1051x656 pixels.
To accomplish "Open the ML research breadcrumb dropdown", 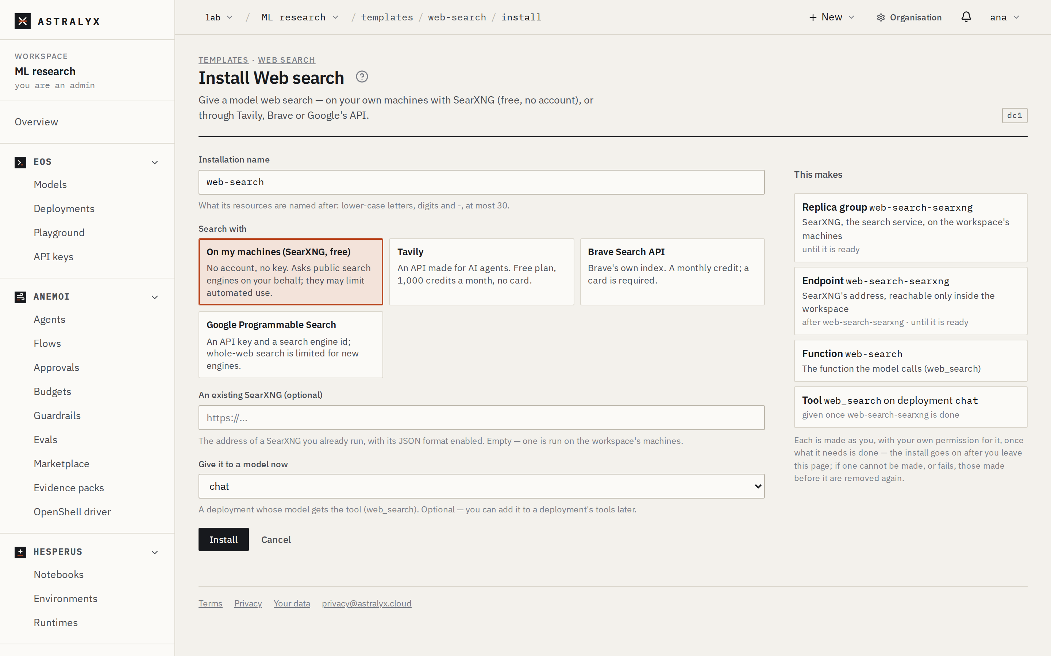I will tap(300, 17).
